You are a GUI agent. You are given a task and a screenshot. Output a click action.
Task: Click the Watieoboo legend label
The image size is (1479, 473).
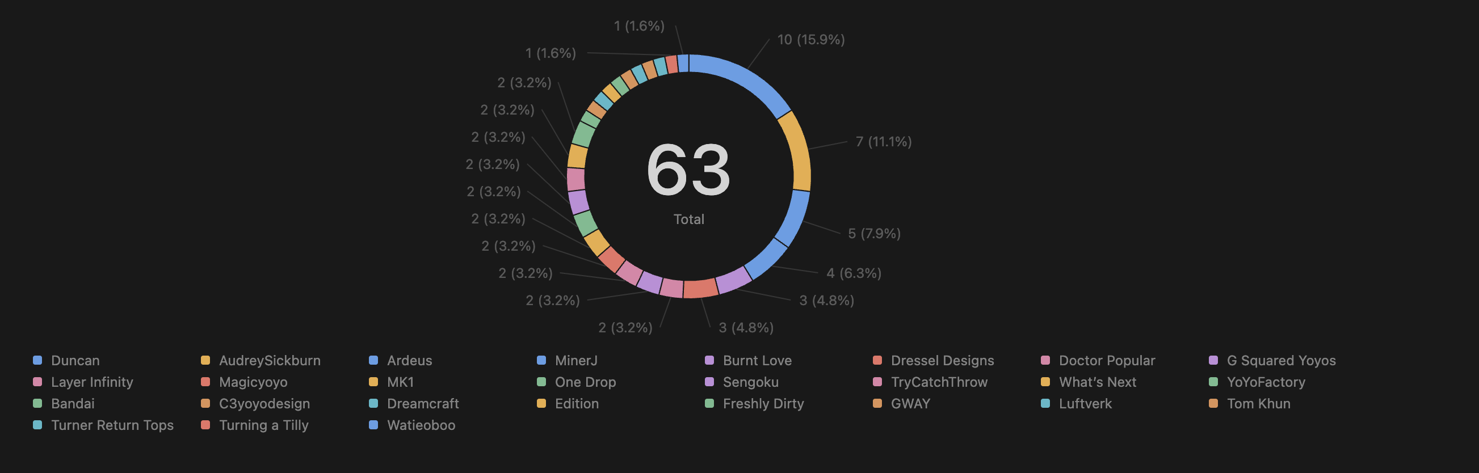click(x=421, y=425)
